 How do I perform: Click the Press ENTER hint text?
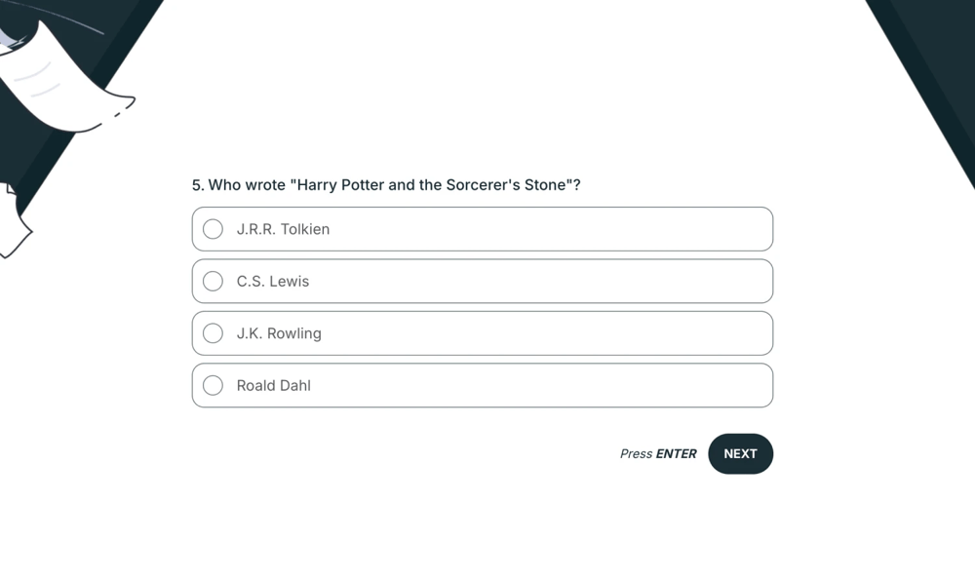(x=658, y=453)
